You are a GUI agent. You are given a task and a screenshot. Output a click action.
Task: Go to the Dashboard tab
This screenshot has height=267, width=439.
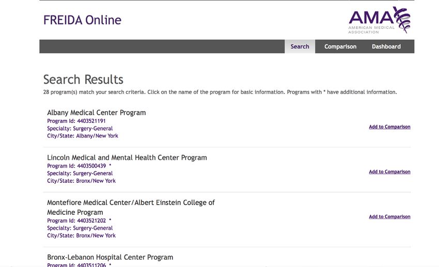click(386, 46)
